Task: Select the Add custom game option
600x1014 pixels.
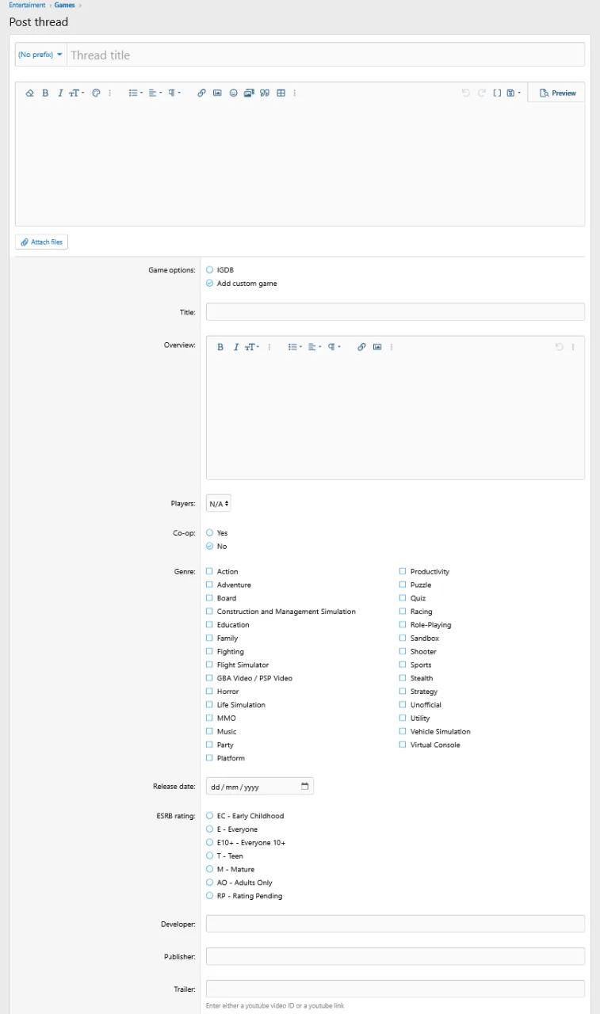Action: pos(210,284)
